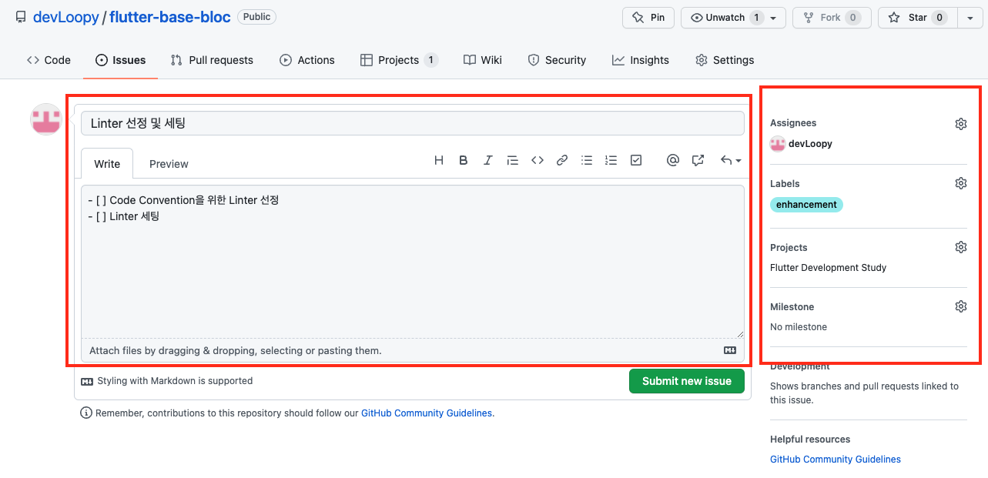
Task: Star the flutter-base-bloc repository
Action: 917,18
